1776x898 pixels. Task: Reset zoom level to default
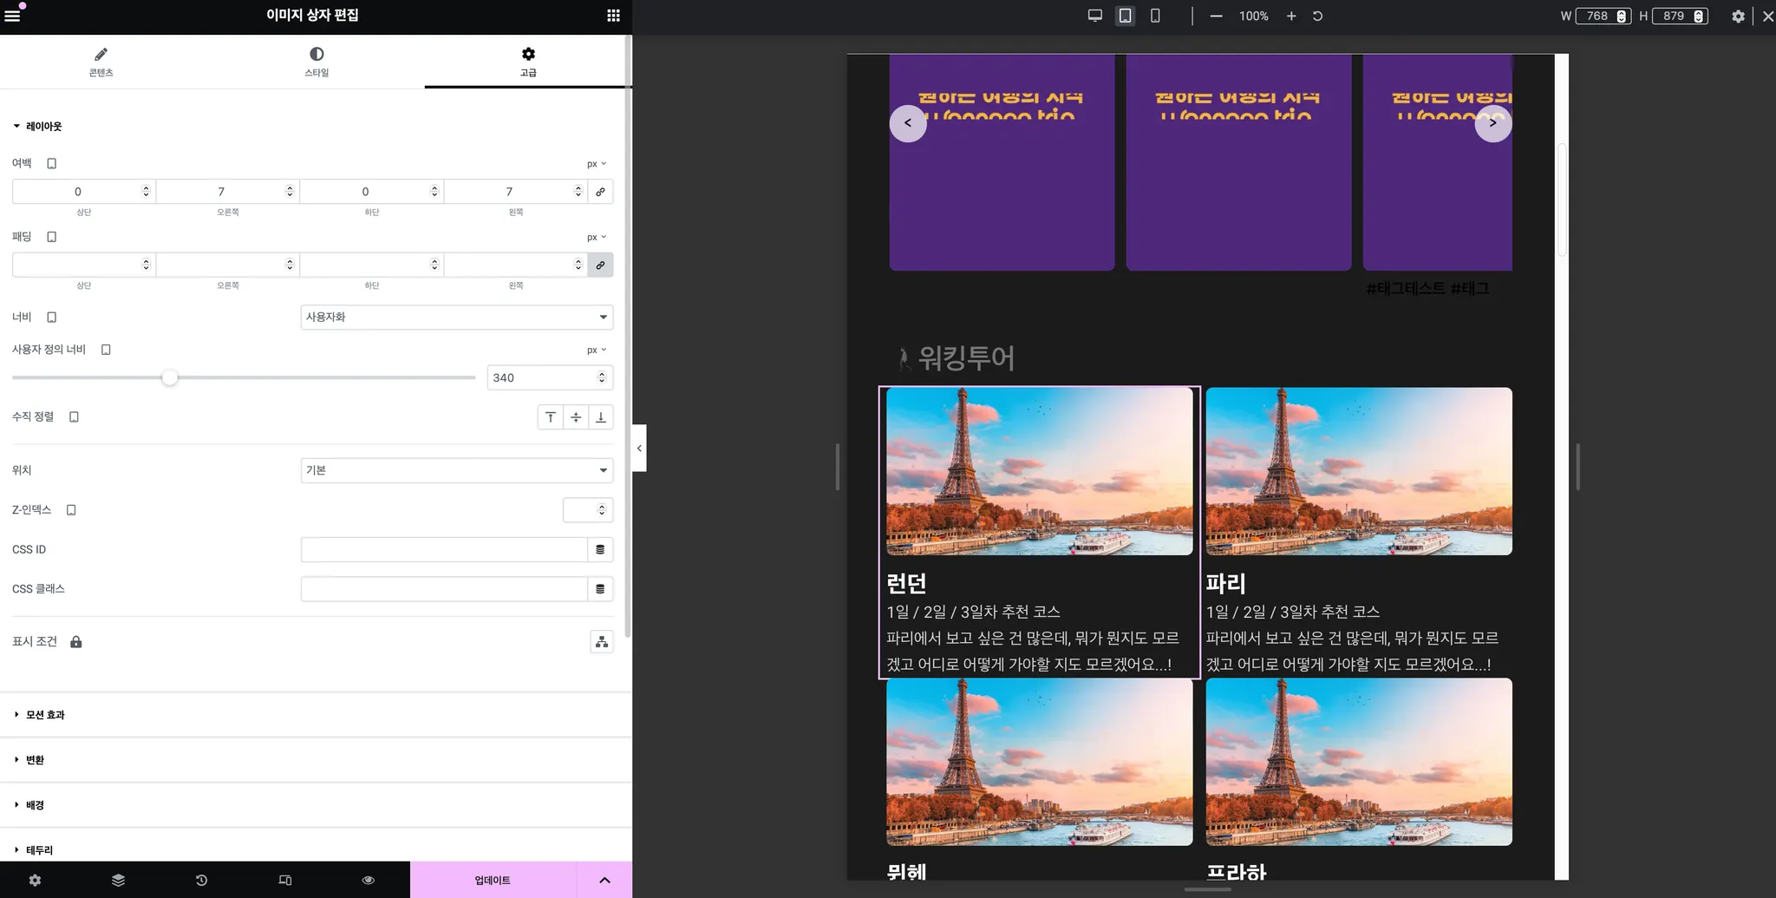1317,16
